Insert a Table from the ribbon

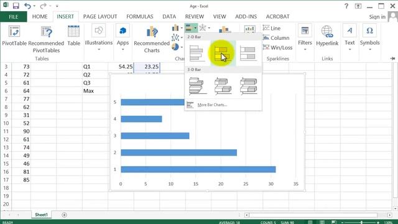coord(73,35)
